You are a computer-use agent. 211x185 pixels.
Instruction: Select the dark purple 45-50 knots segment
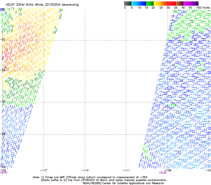point(194,3)
